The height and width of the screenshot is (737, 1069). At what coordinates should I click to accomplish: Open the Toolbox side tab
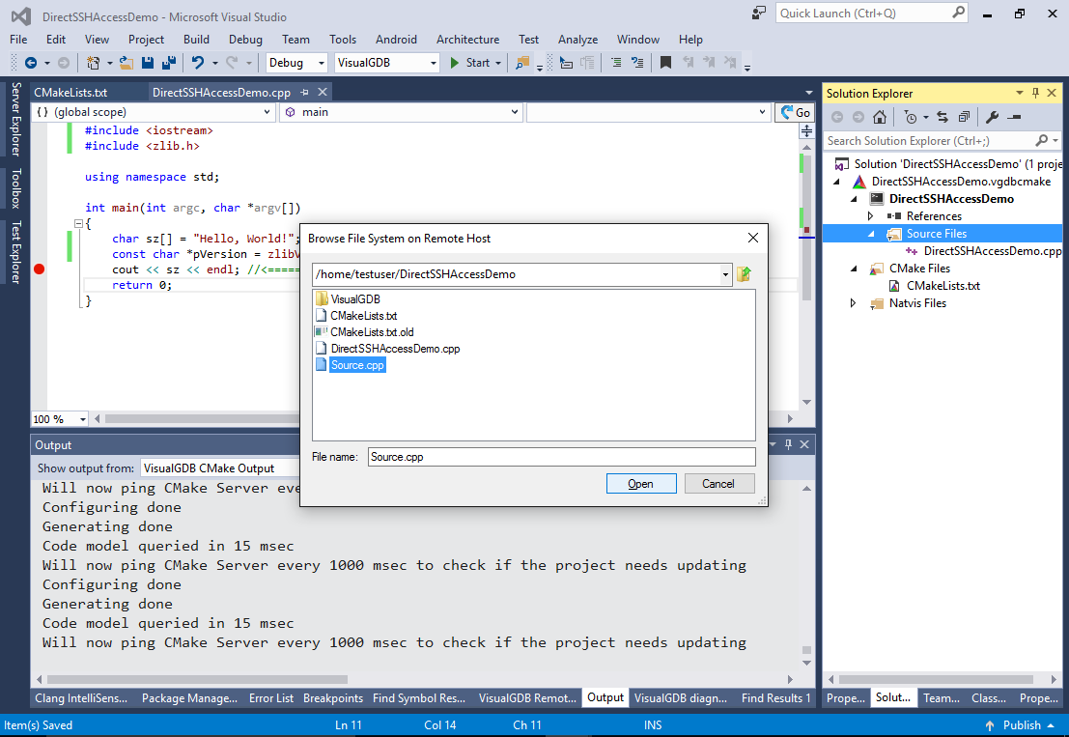(x=15, y=188)
